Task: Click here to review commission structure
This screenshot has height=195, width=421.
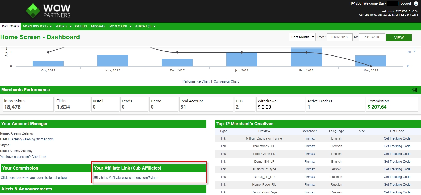Action: point(34,178)
